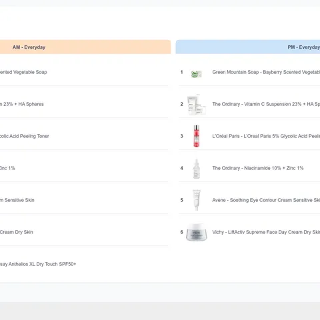Viewport: 320px width, 320px height.
Task: Click step number 4 in PM list
Action: pyautogui.click(x=181, y=168)
